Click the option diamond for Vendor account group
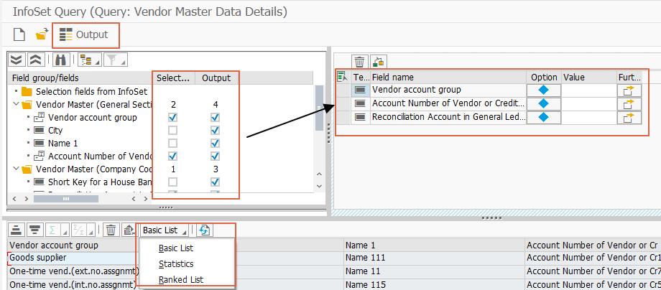Image resolution: width=661 pixels, height=290 pixels. click(x=544, y=90)
